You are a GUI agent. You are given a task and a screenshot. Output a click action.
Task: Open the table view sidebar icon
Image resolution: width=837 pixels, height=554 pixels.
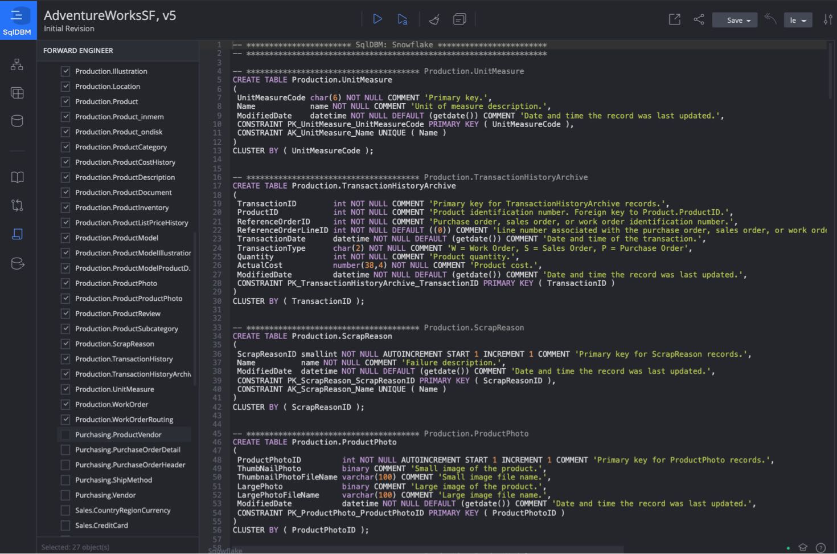click(17, 92)
